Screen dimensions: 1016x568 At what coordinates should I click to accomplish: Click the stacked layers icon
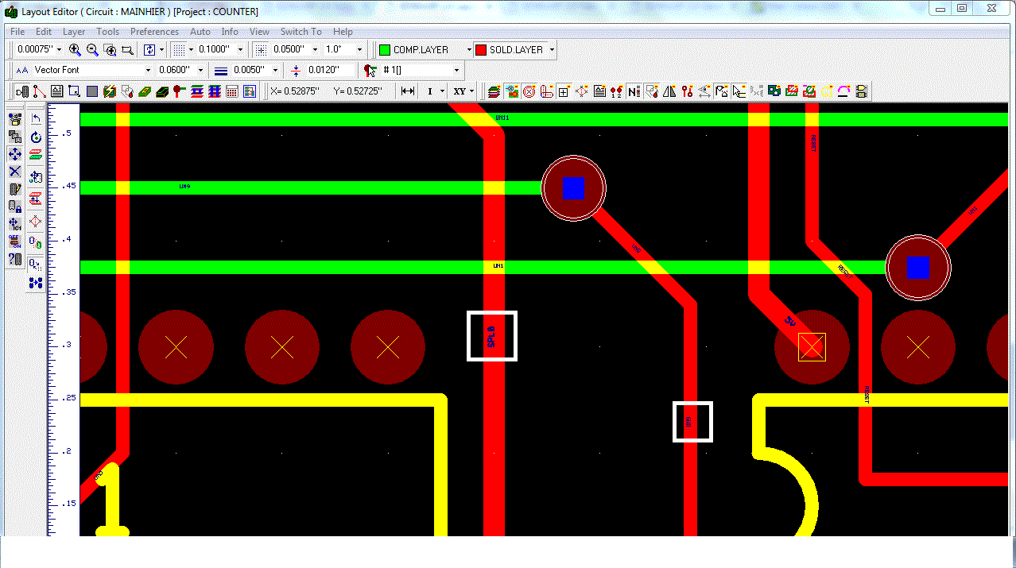(x=494, y=91)
